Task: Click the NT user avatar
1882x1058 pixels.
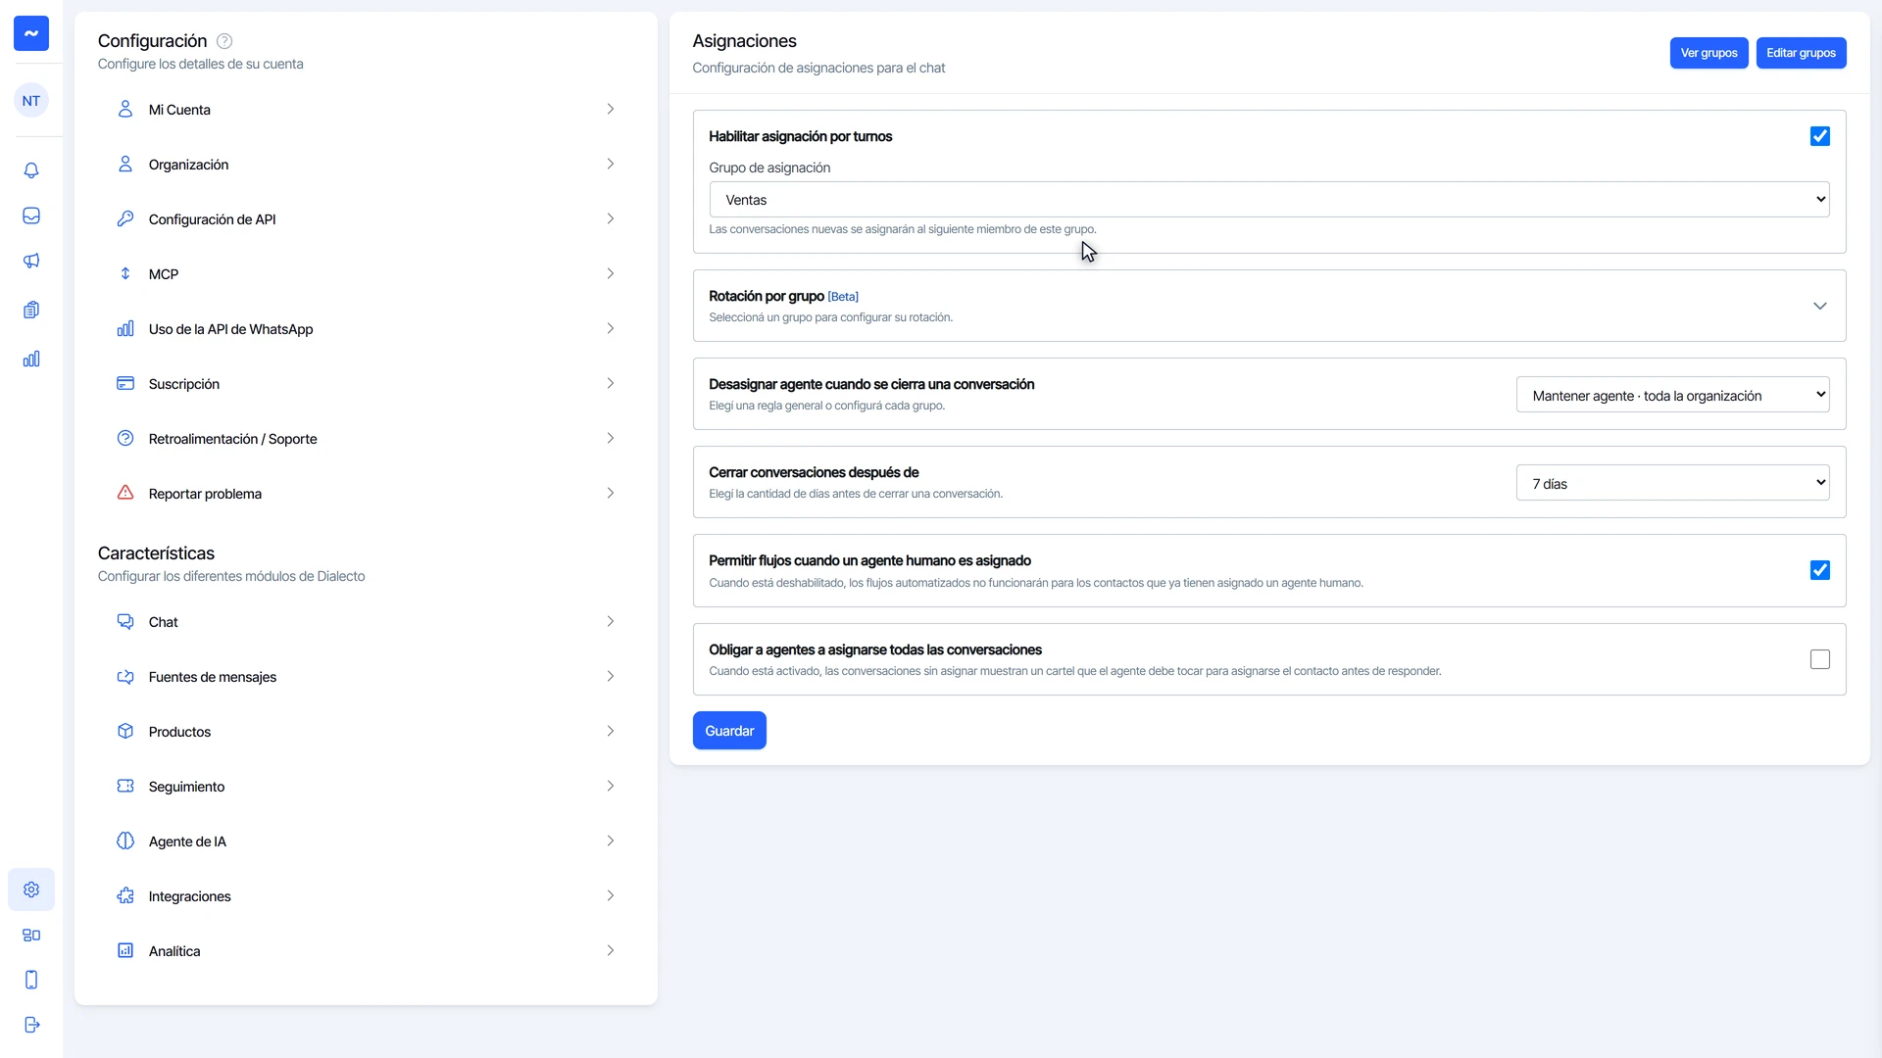Action: click(x=31, y=101)
